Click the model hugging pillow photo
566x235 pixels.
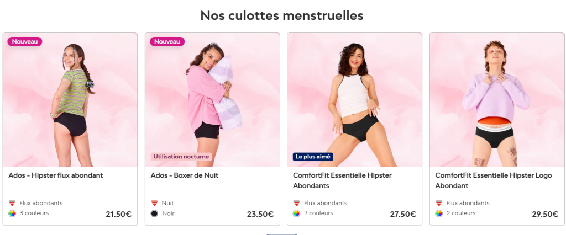(x=212, y=100)
